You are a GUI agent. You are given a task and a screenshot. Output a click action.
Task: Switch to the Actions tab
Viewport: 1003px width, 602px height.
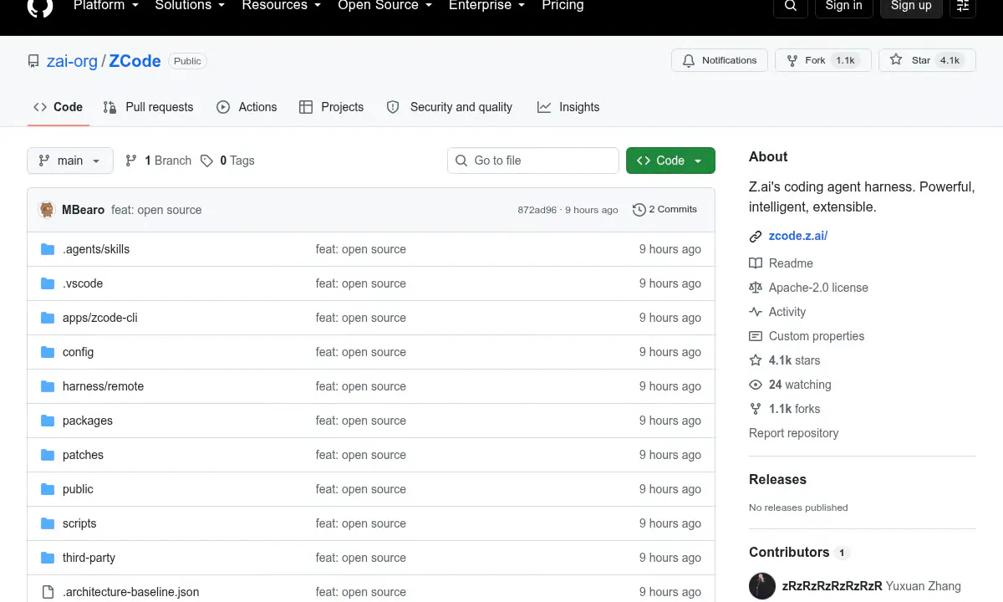click(x=247, y=107)
